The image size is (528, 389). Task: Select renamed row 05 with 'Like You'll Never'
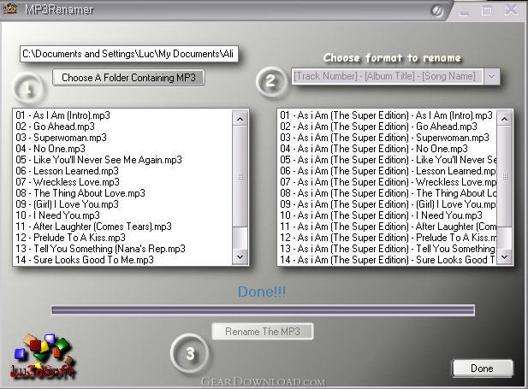(388, 160)
